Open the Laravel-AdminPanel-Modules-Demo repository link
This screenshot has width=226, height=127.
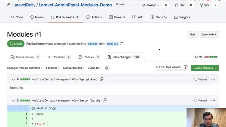pyautogui.click(x=75, y=5)
